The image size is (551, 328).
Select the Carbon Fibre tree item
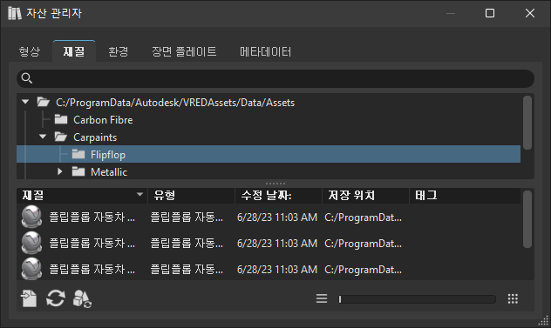point(103,120)
